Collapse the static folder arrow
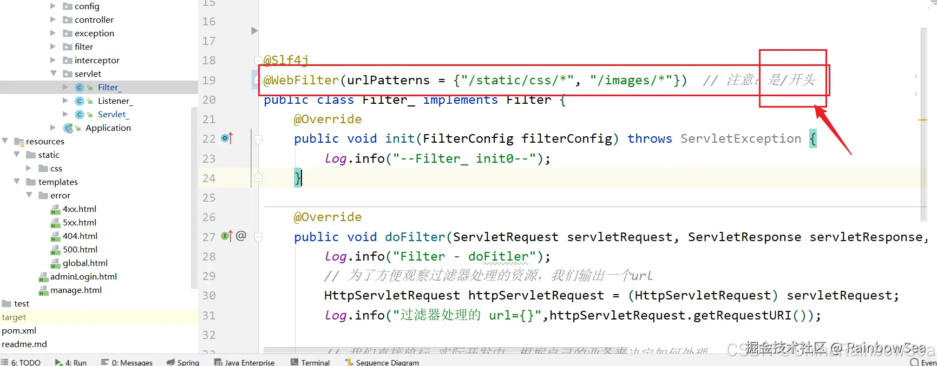 [17, 155]
